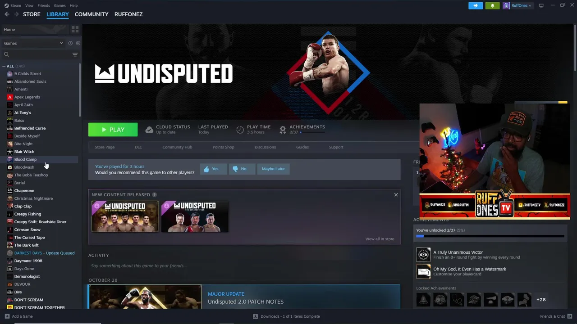Open the new content help question mark
The width and height of the screenshot is (577, 324).
click(x=154, y=195)
